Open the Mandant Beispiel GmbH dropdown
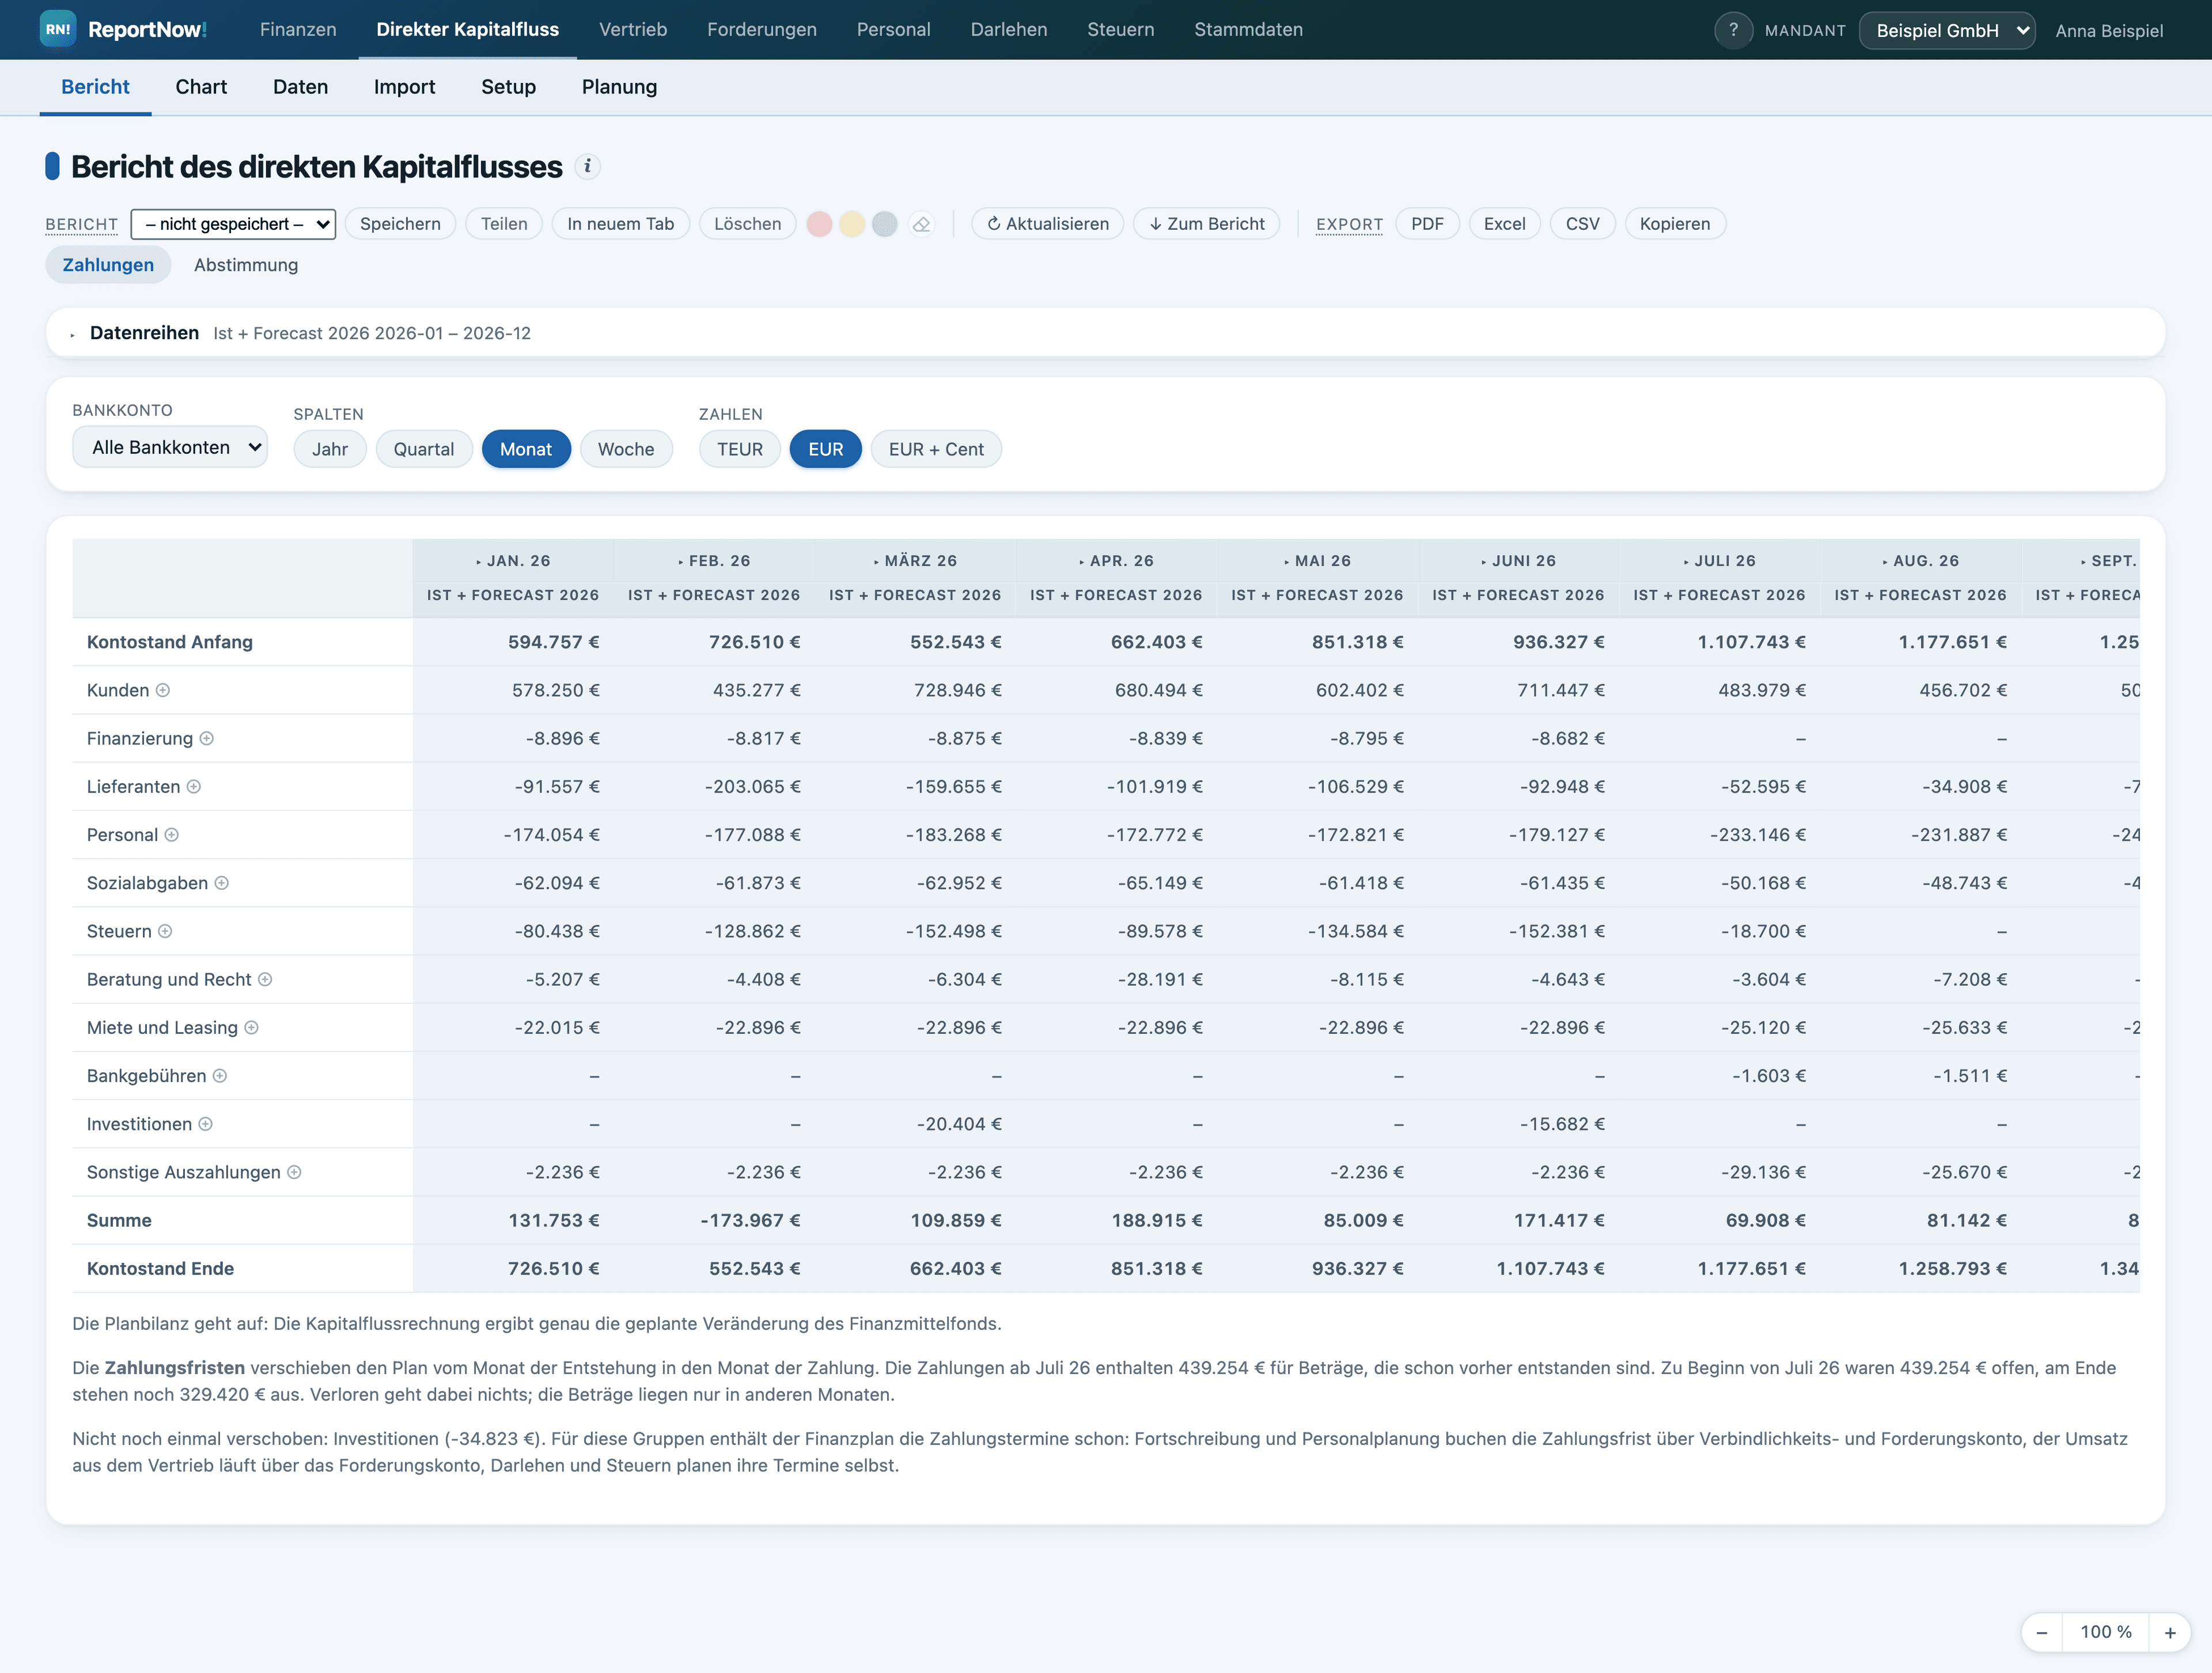This screenshot has width=2212, height=1673. [1947, 30]
